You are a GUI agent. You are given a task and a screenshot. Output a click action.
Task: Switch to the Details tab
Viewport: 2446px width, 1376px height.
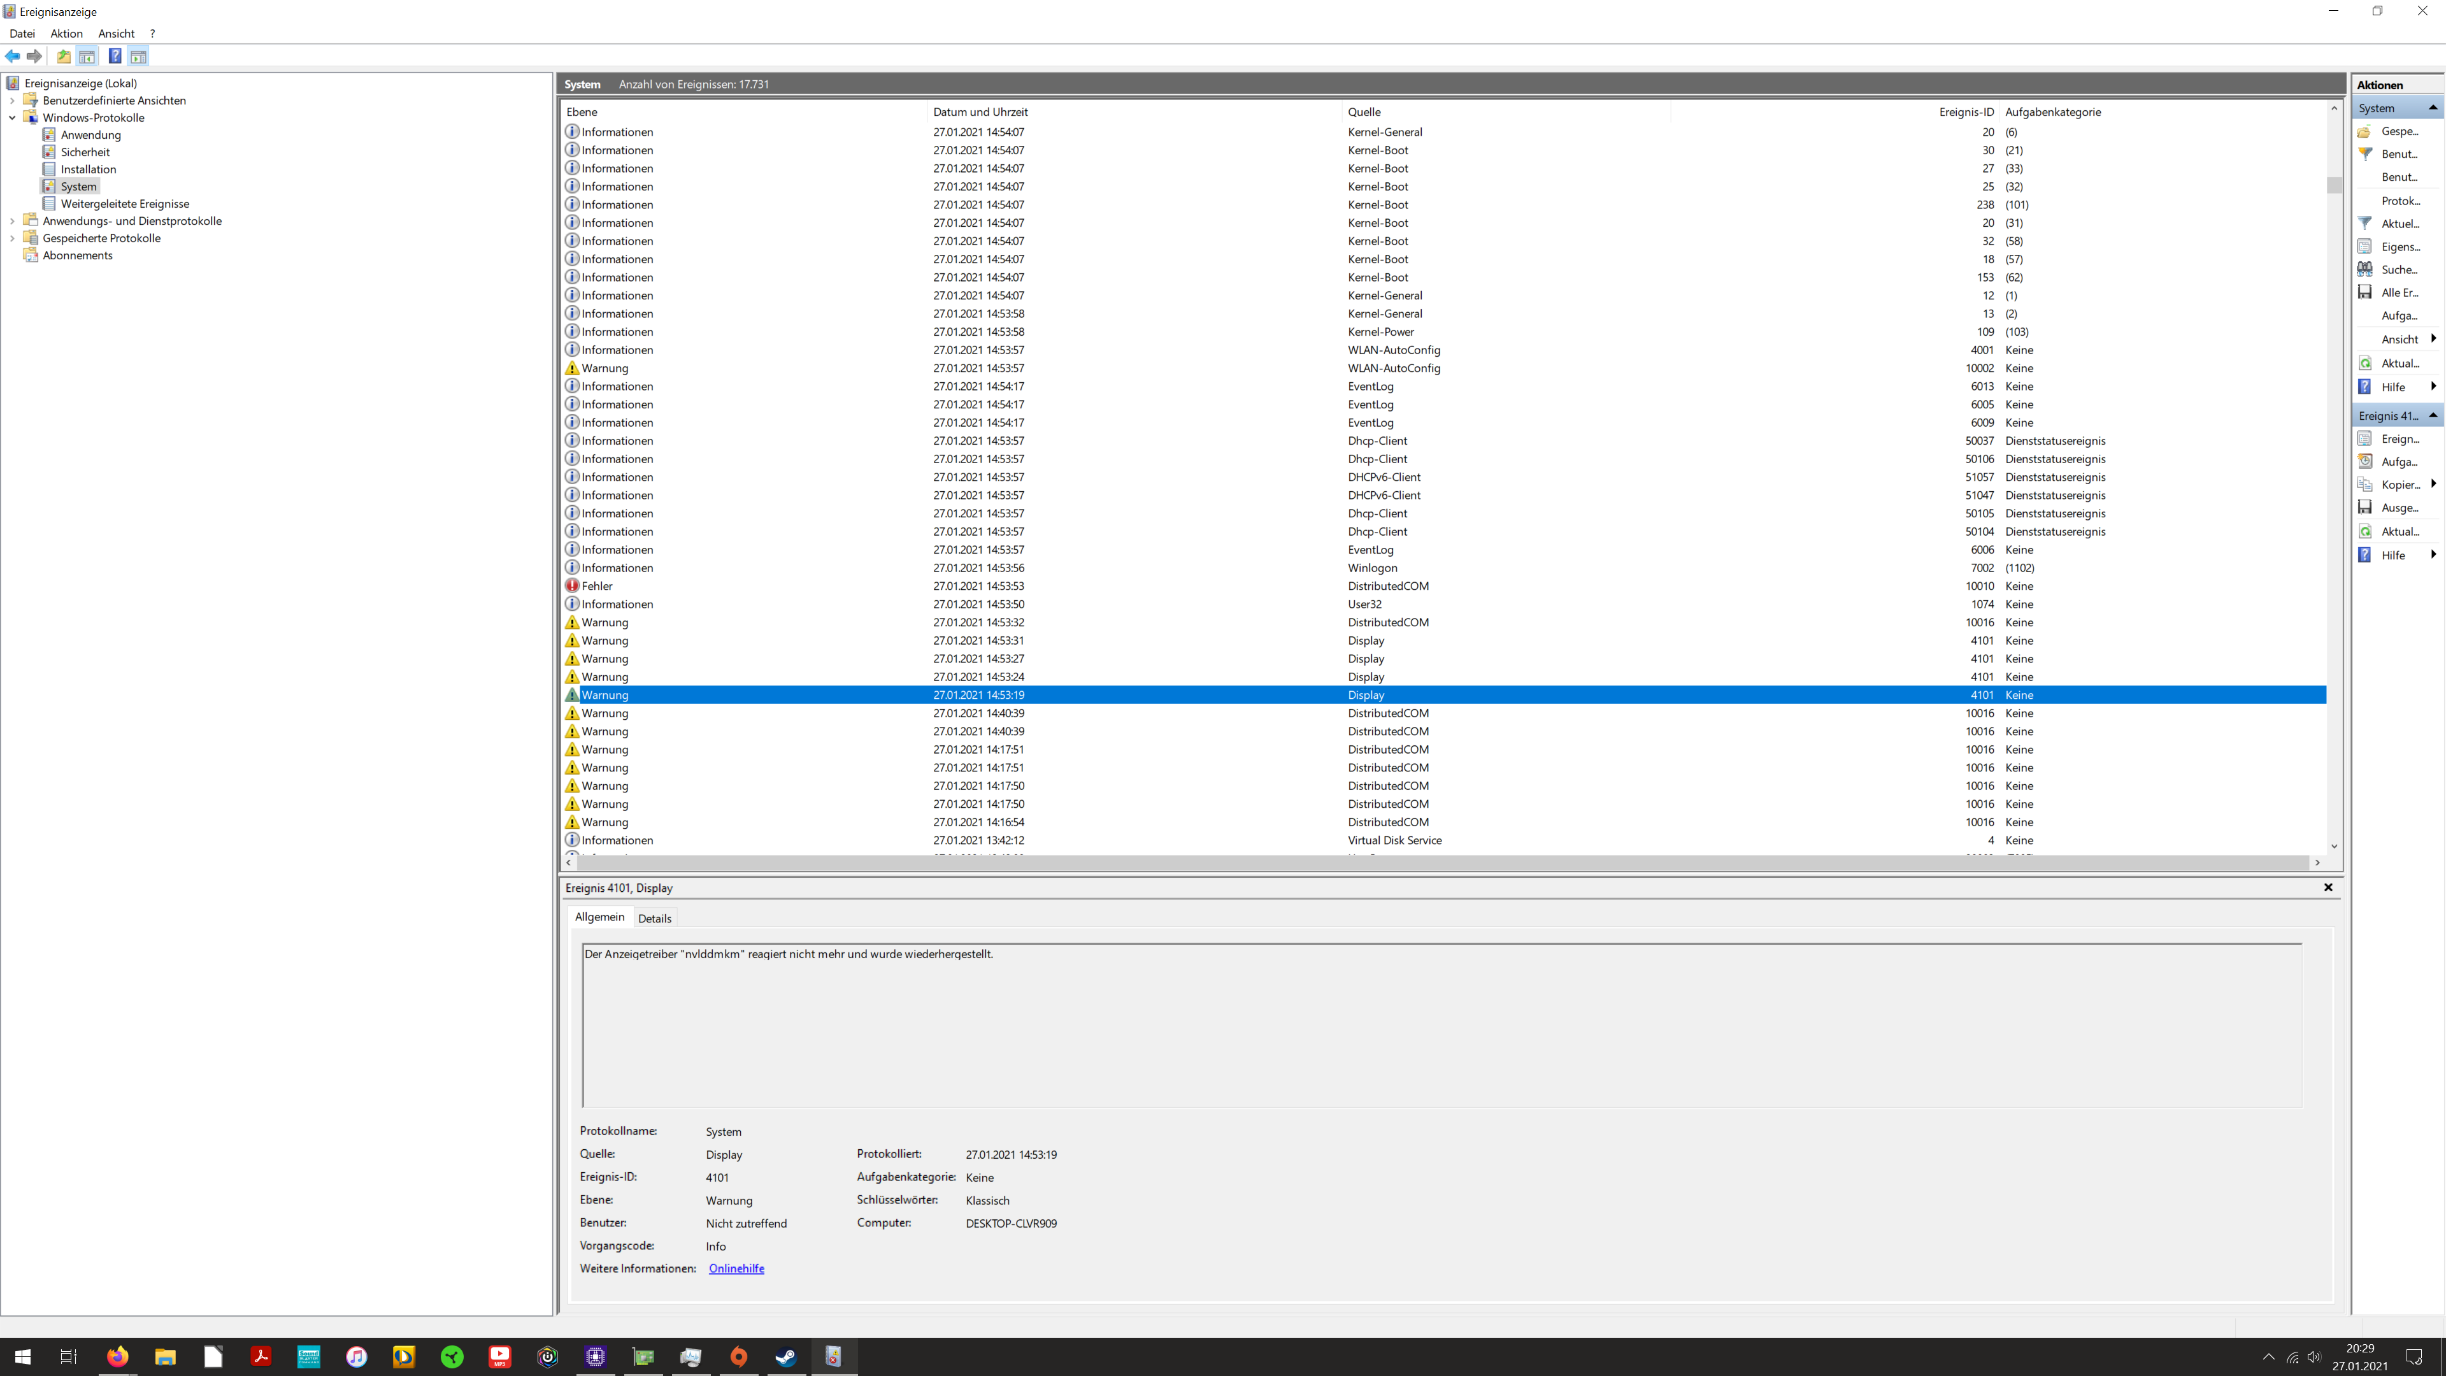(x=654, y=918)
